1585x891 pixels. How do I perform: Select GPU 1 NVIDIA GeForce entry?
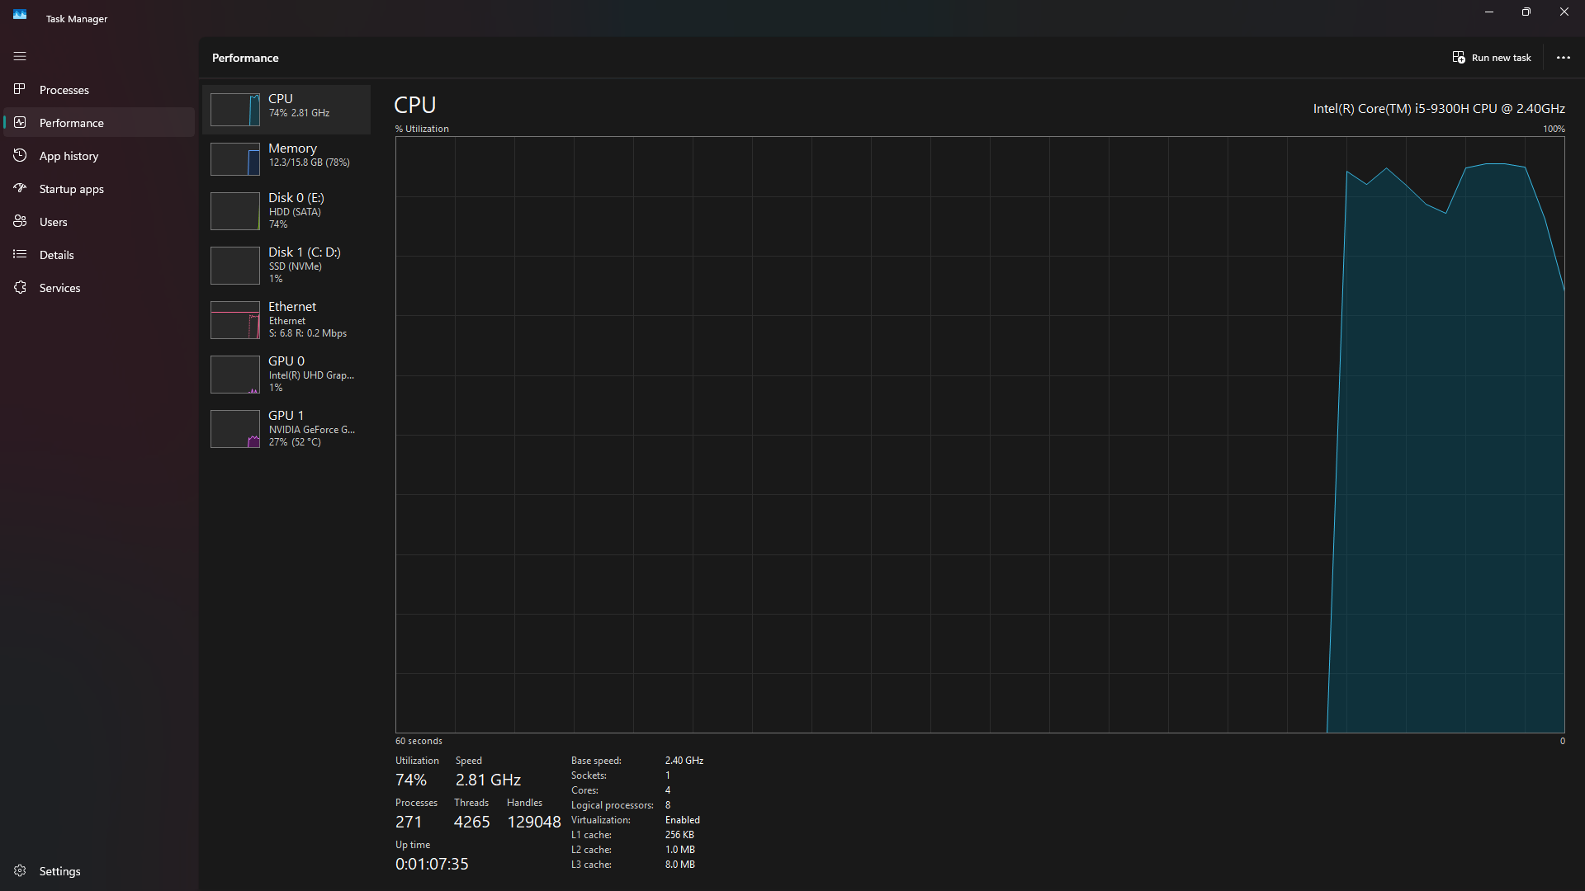(286, 428)
